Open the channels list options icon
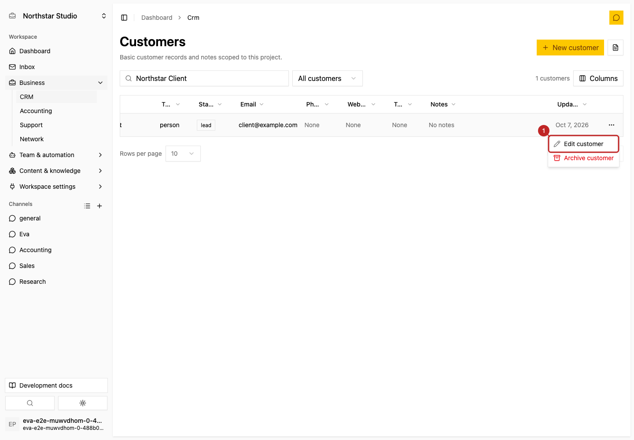The width and height of the screenshot is (634, 440). coord(87,206)
